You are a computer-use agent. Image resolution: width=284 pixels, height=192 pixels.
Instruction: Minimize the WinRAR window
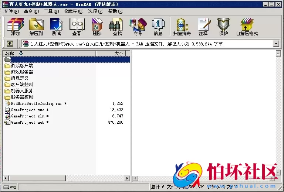(266, 4)
